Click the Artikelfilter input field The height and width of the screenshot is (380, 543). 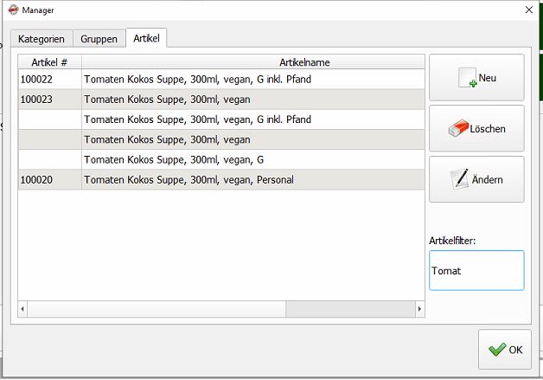476,270
